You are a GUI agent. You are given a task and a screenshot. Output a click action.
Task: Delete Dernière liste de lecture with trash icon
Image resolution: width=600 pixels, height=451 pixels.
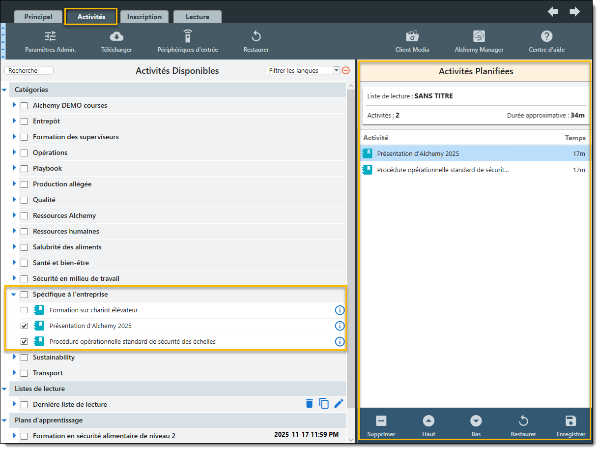309,404
